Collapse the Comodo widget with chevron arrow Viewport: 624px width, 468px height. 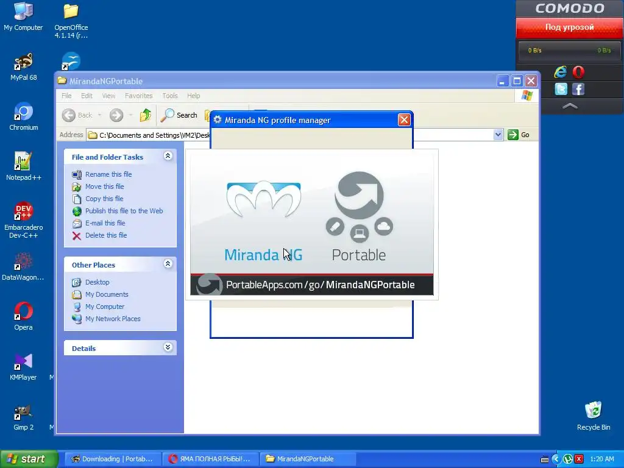pos(570,106)
